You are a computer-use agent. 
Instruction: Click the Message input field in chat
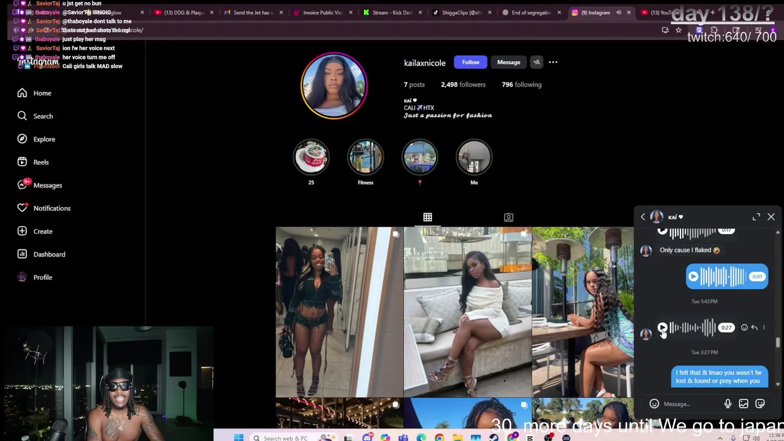coord(691,404)
